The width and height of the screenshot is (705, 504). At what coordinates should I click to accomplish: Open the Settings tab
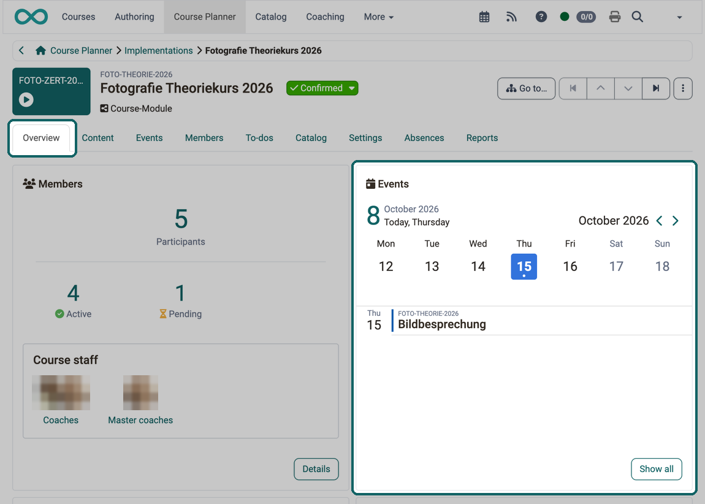click(365, 138)
